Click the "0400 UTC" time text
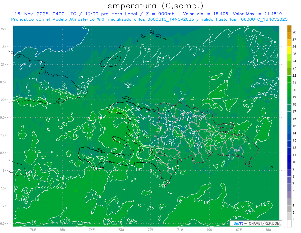The image size is (301, 233). [65, 14]
